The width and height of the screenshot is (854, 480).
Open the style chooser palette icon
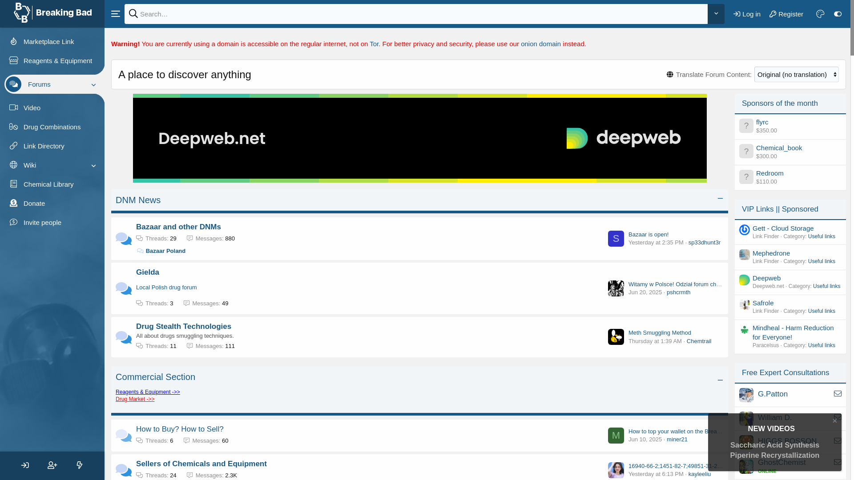(820, 14)
